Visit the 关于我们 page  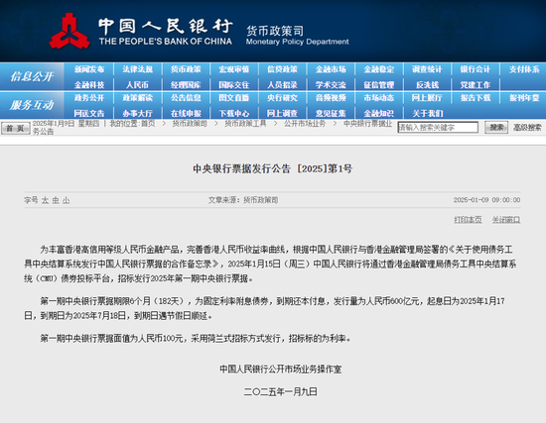coord(427,113)
